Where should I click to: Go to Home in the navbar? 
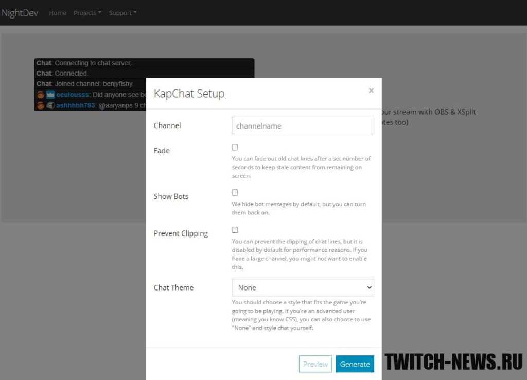coord(58,13)
